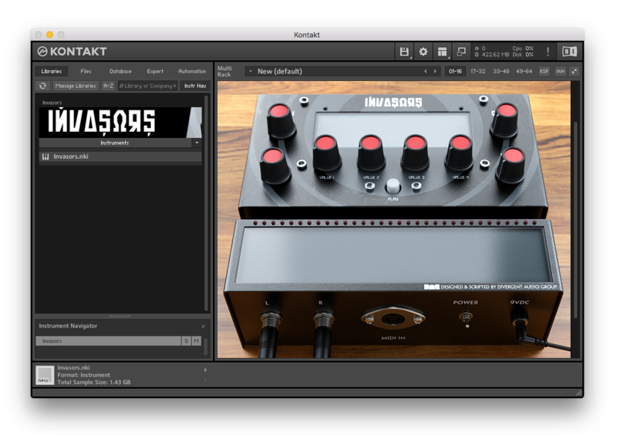Toggle mute for Invasors in Instrument Navigator
Screen dimensions: 617x435
tap(196, 341)
